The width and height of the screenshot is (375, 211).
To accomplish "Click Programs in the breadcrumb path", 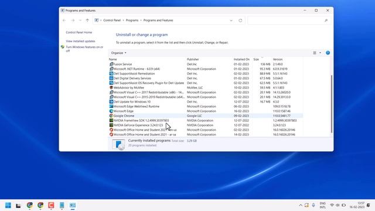I will pos(132,21).
